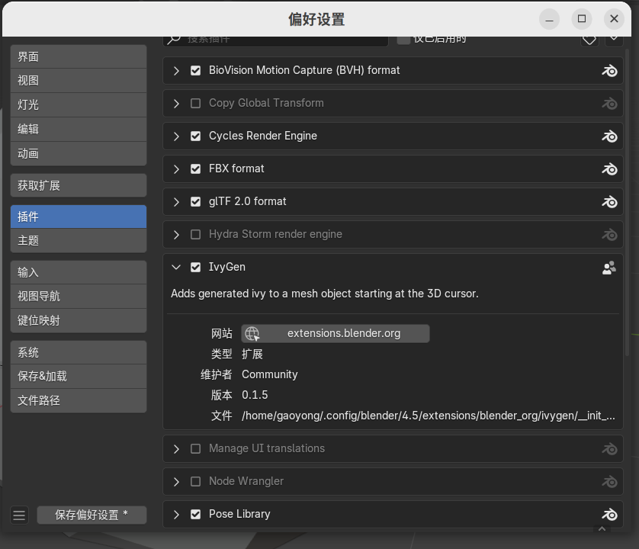Select the 主题 section in sidebar
Screen dimensions: 639x549
79,240
